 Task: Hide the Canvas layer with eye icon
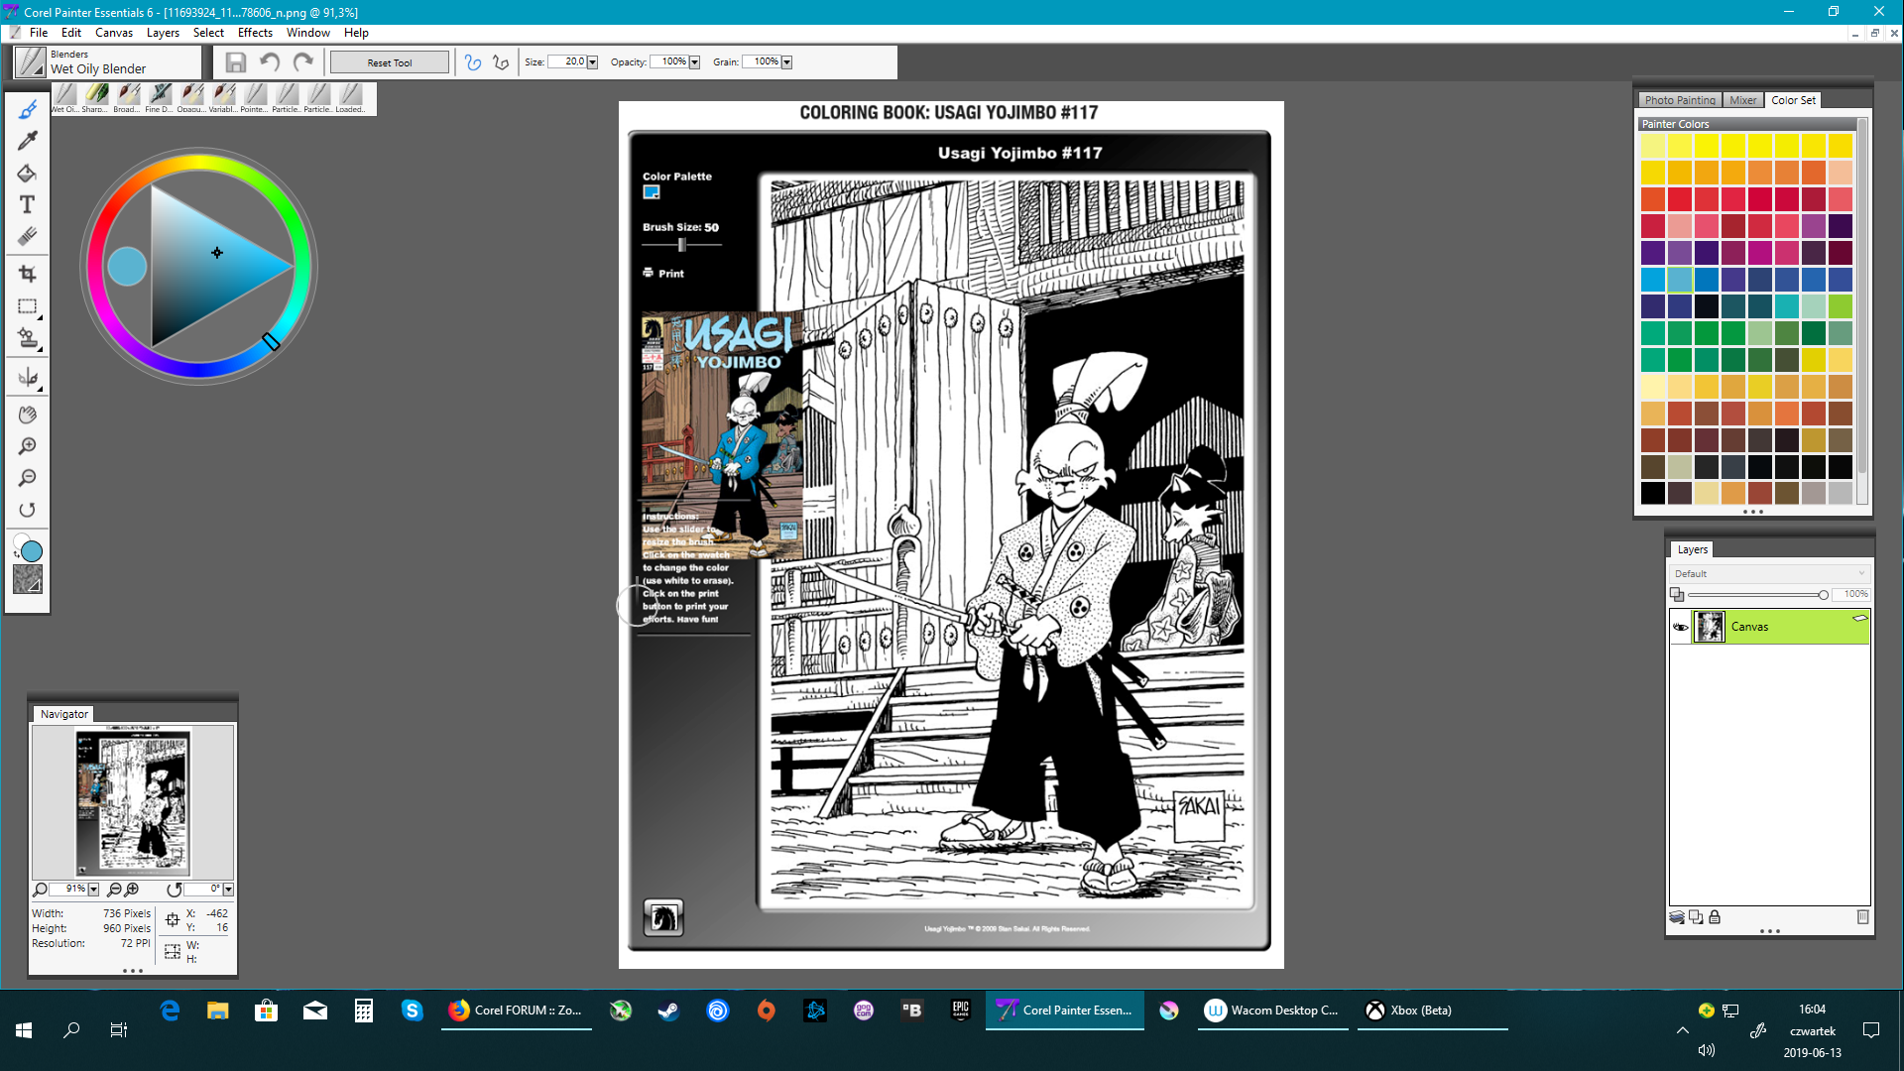(1680, 627)
